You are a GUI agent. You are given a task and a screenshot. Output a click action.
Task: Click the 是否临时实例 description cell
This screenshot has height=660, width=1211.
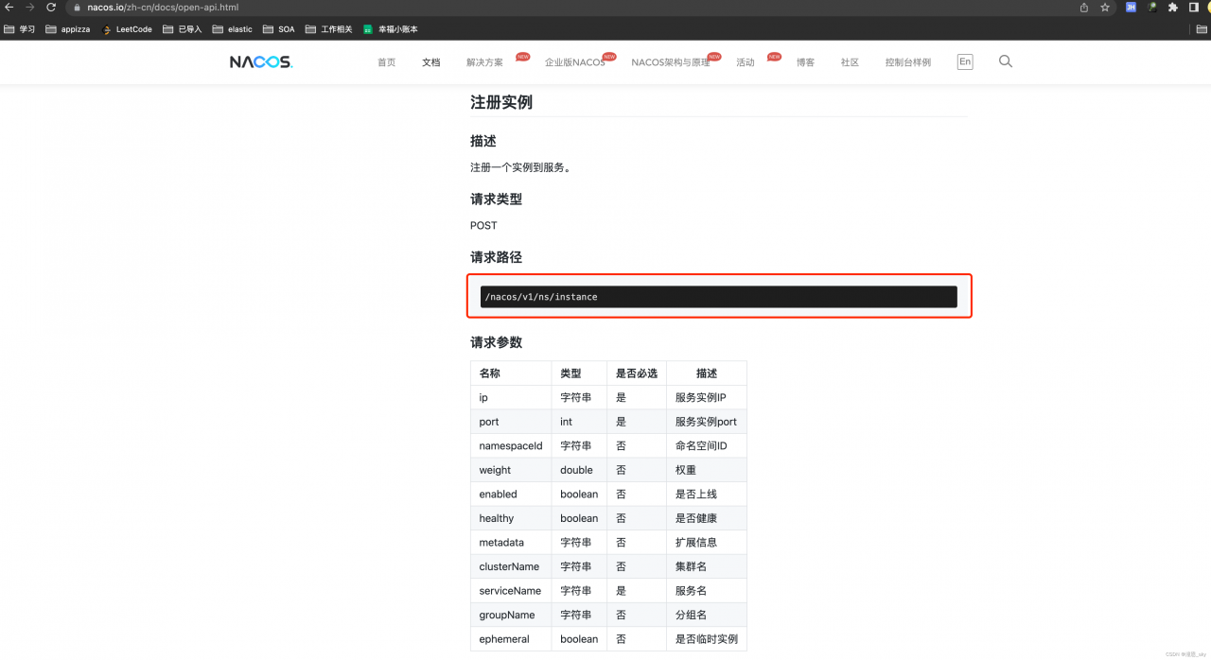(707, 639)
